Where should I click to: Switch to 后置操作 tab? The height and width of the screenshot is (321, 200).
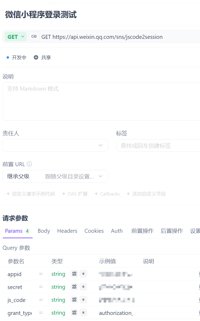pos(172,231)
